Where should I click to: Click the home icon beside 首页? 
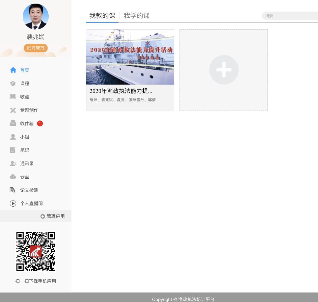13,70
